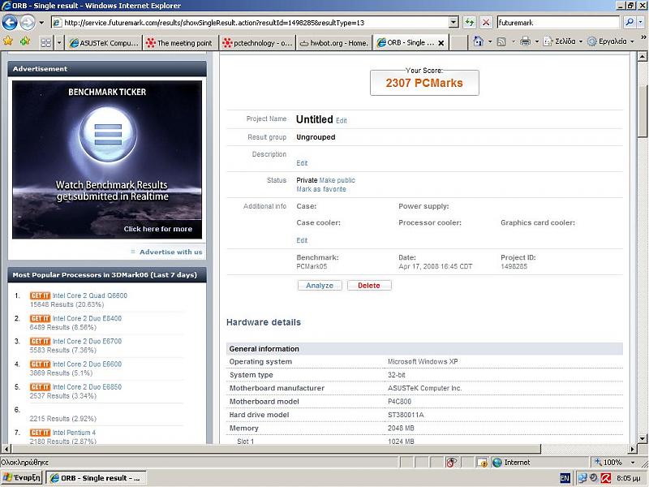Open the Quick Tabs grid icon
This screenshot has width=649, height=487.
pos(46,43)
